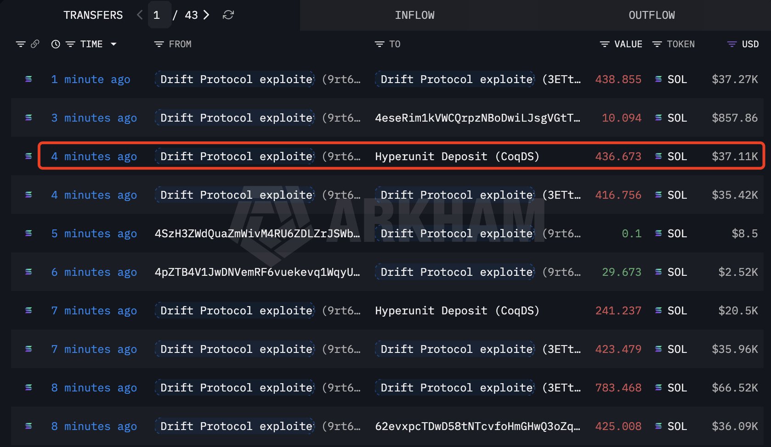771x447 pixels.
Task: Click sender address 4SzH3ZWdQuaZmWivM4RU6ZDLZrJSWb
Action: click(x=257, y=234)
